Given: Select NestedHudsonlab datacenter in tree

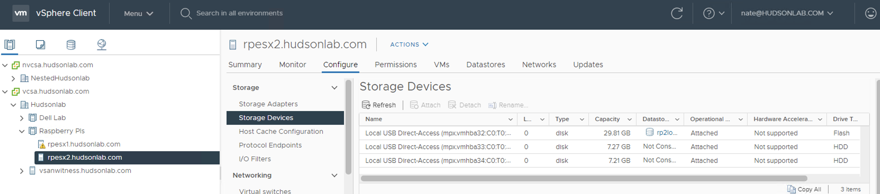Looking at the screenshot, I should tap(60, 78).
